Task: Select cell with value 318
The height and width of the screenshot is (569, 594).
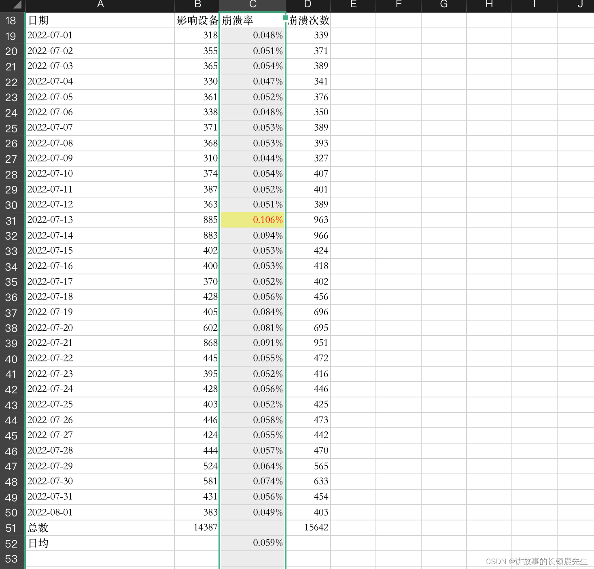Action: click(x=197, y=36)
